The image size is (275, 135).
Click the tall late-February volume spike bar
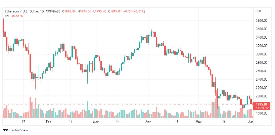(x=87, y=109)
